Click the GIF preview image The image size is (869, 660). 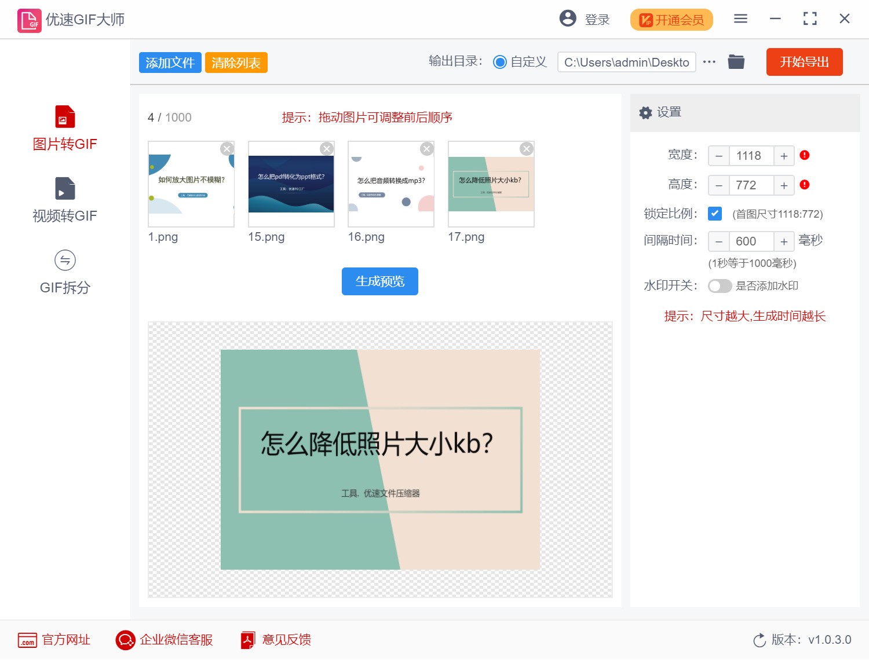(x=380, y=460)
